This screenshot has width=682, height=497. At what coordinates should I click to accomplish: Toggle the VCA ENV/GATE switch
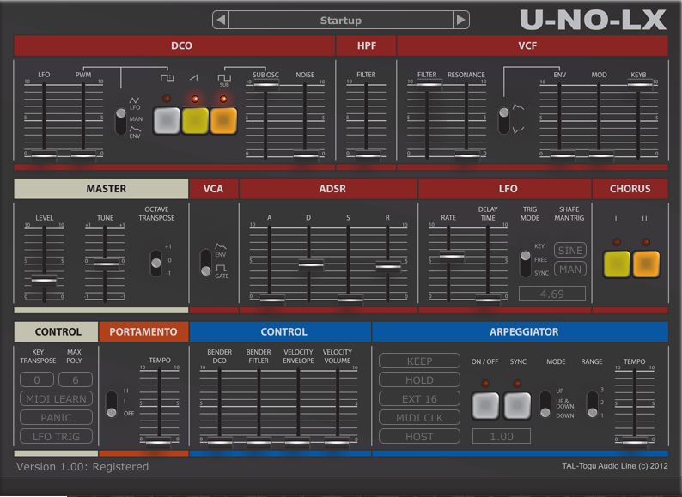205,263
